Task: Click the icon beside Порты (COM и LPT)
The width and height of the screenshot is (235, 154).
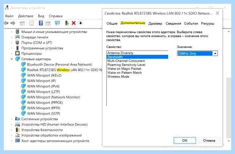Action: click(17, 43)
